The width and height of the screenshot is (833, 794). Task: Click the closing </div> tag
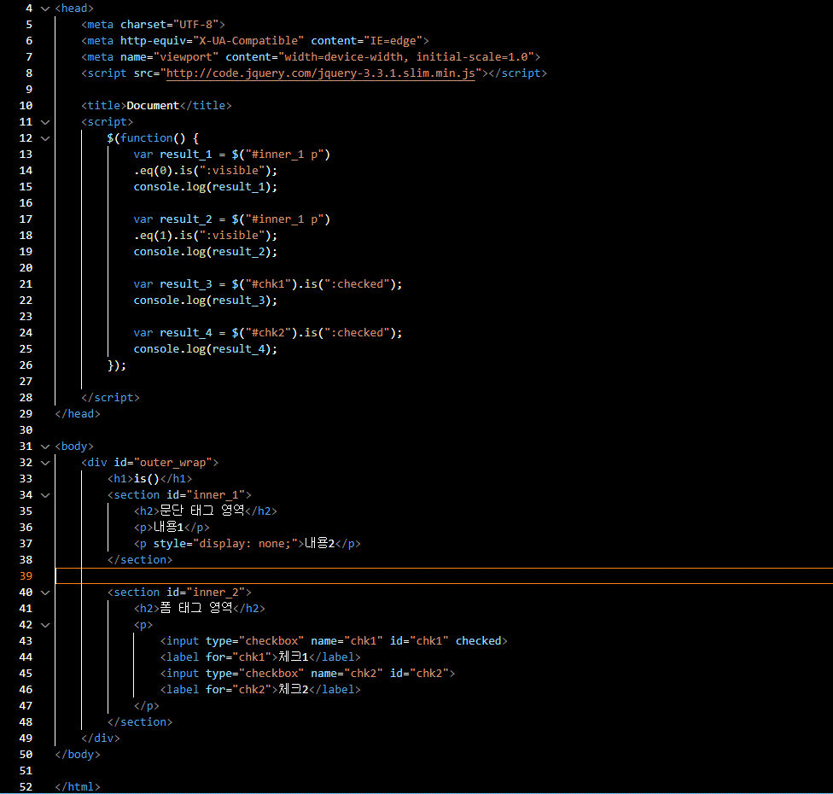(x=101, y=739)
